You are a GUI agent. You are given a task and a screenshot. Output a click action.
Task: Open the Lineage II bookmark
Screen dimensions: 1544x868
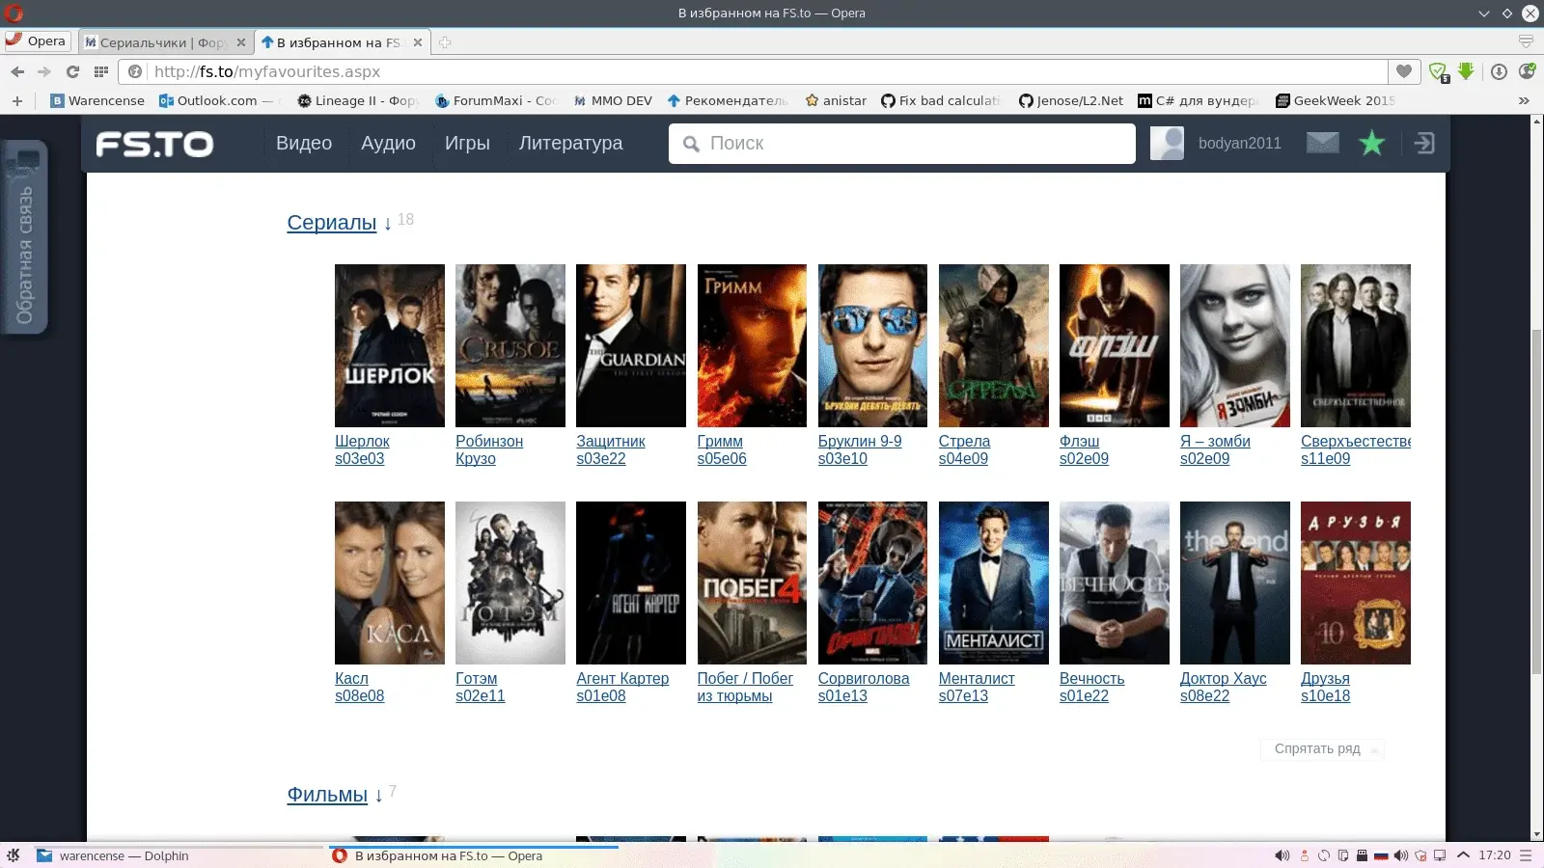click(358, 100)
